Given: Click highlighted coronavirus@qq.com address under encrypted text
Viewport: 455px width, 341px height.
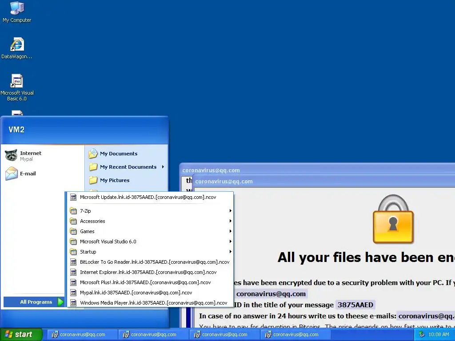Looking at the screenshot, I should coord(271,294).
